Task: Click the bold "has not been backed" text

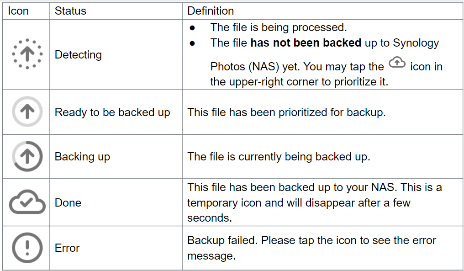Action: [306, 43]
